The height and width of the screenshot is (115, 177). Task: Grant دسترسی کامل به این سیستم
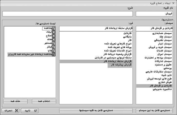click(x=156, y=110)
